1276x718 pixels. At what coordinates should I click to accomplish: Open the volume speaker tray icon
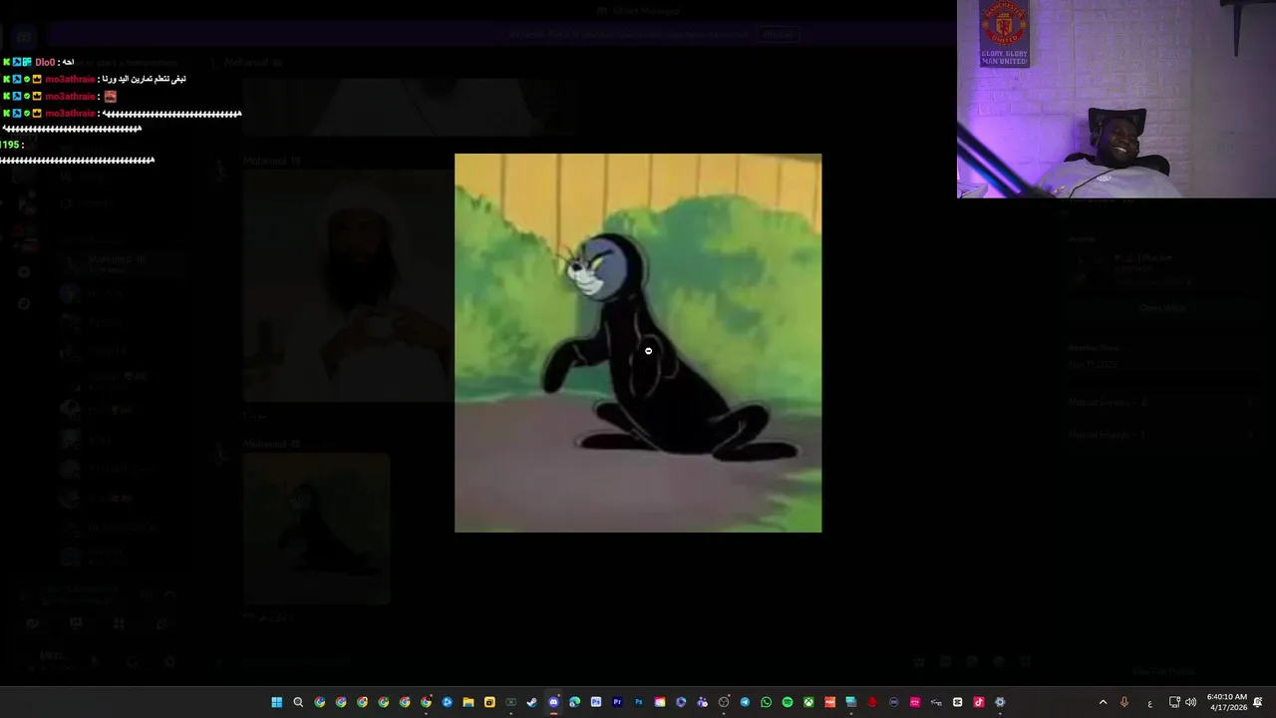pyautogui.click(x=1190, y=702)
